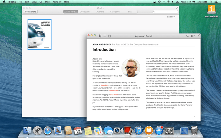Open Maps from the Dock

pyautogui.click(x=98, y=131)
